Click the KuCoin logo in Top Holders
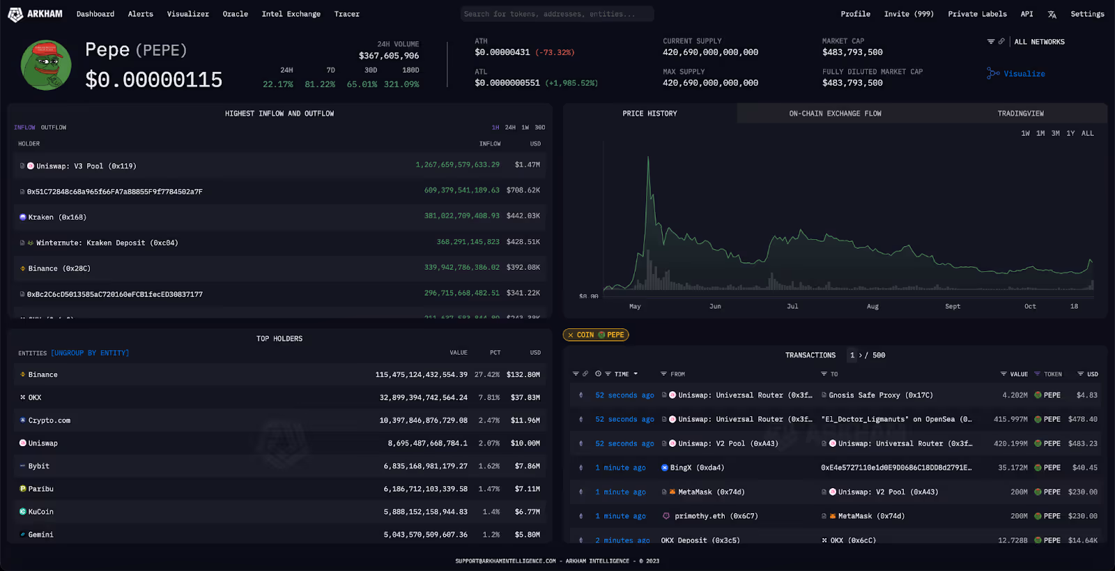The image size is (1115, 571). click(23, 512)
